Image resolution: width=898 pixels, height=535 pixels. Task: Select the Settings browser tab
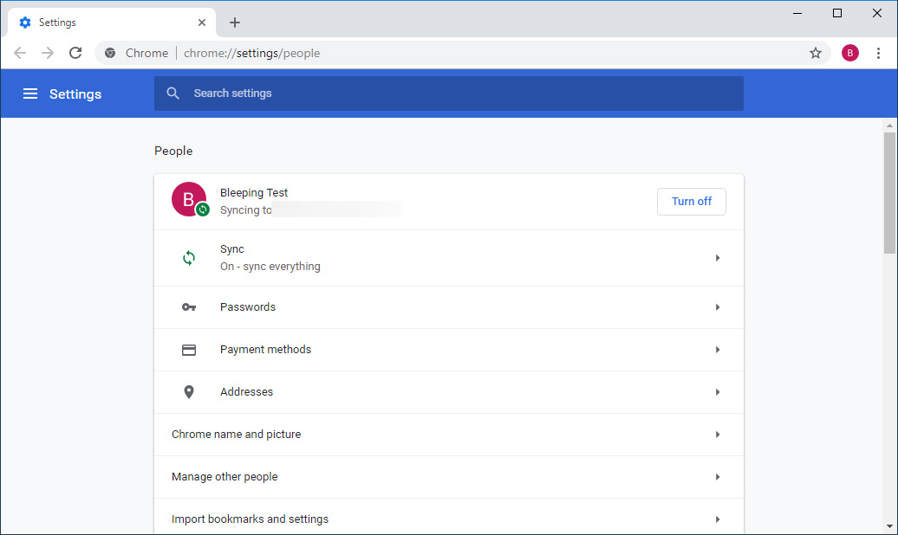[112, 23]
